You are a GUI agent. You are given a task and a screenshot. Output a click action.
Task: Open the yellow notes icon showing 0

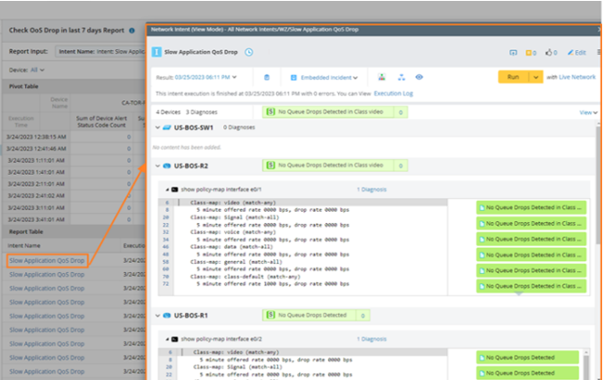coord(531,52)
